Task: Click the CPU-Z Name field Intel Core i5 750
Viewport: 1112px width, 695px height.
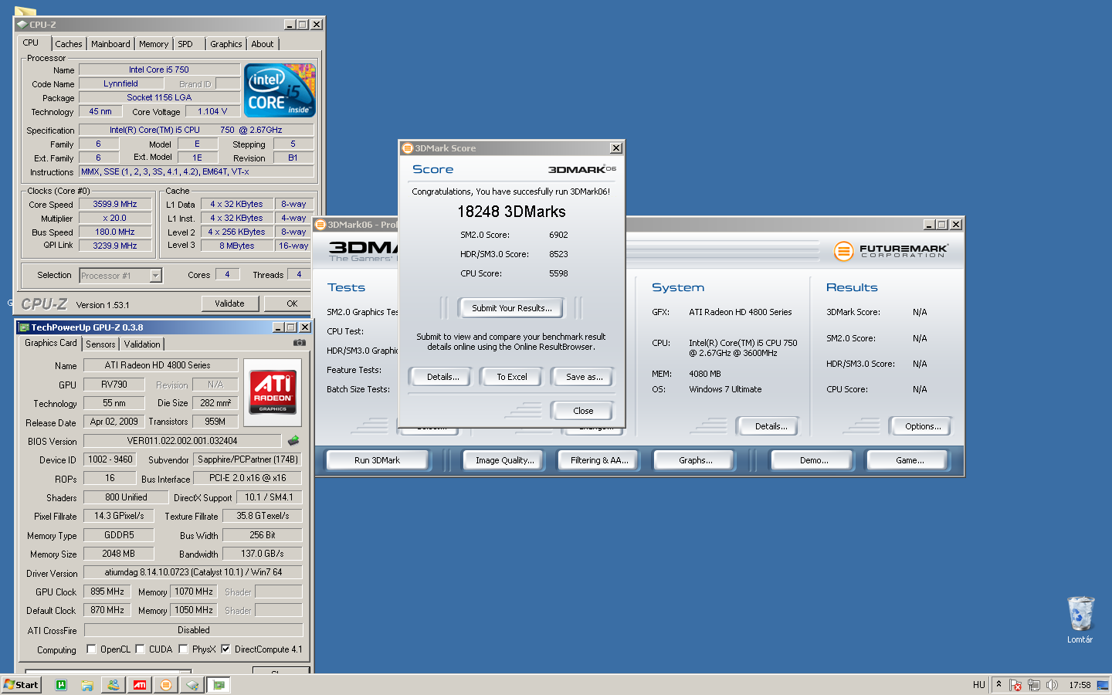Action: tap(159, 69)
